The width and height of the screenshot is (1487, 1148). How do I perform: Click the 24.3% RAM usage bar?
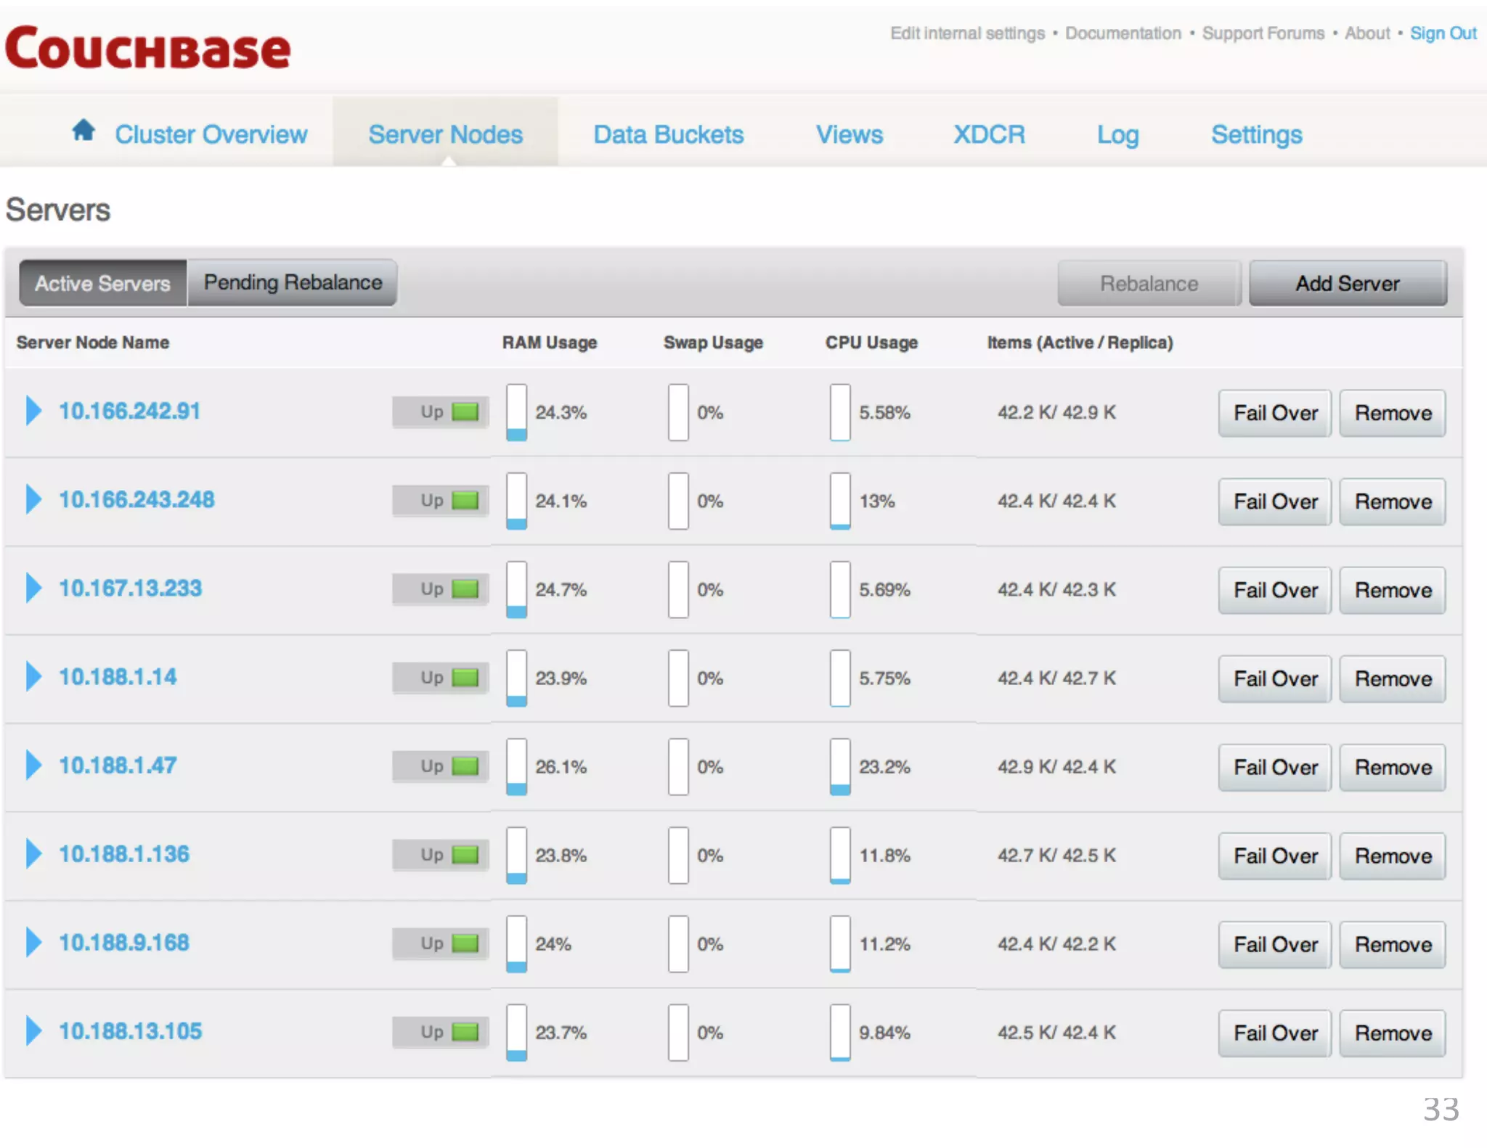tap(517, 412)
